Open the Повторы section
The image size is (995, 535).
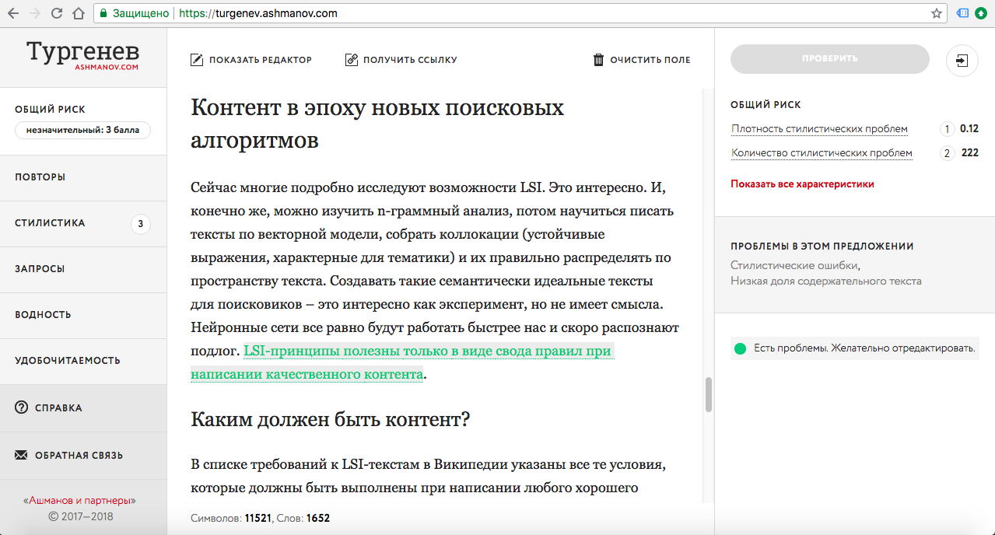click(x=40, y=177)
